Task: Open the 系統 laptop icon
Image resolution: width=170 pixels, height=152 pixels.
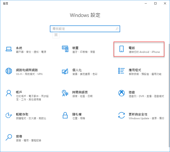Action: 9,49
